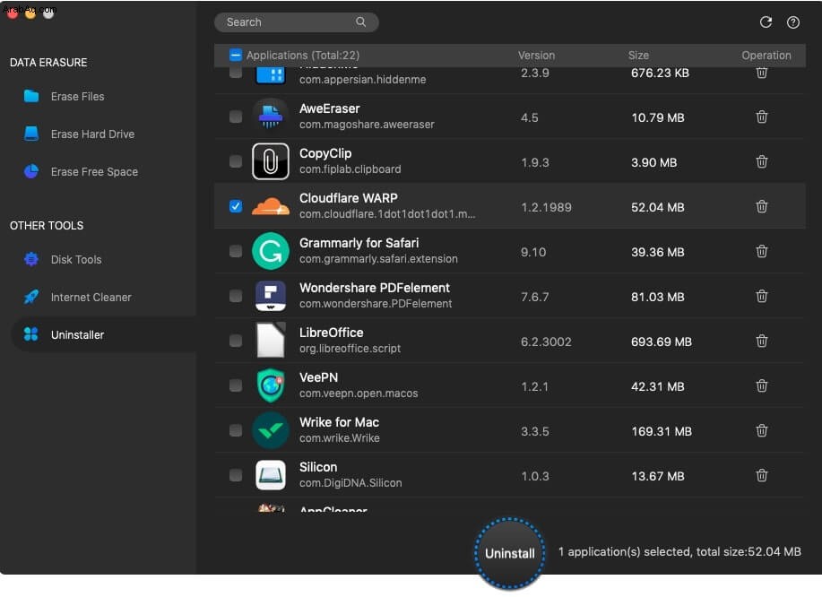Click the Silicon app icon
Screen dimensions: 822x597
(x=271, y=475)
